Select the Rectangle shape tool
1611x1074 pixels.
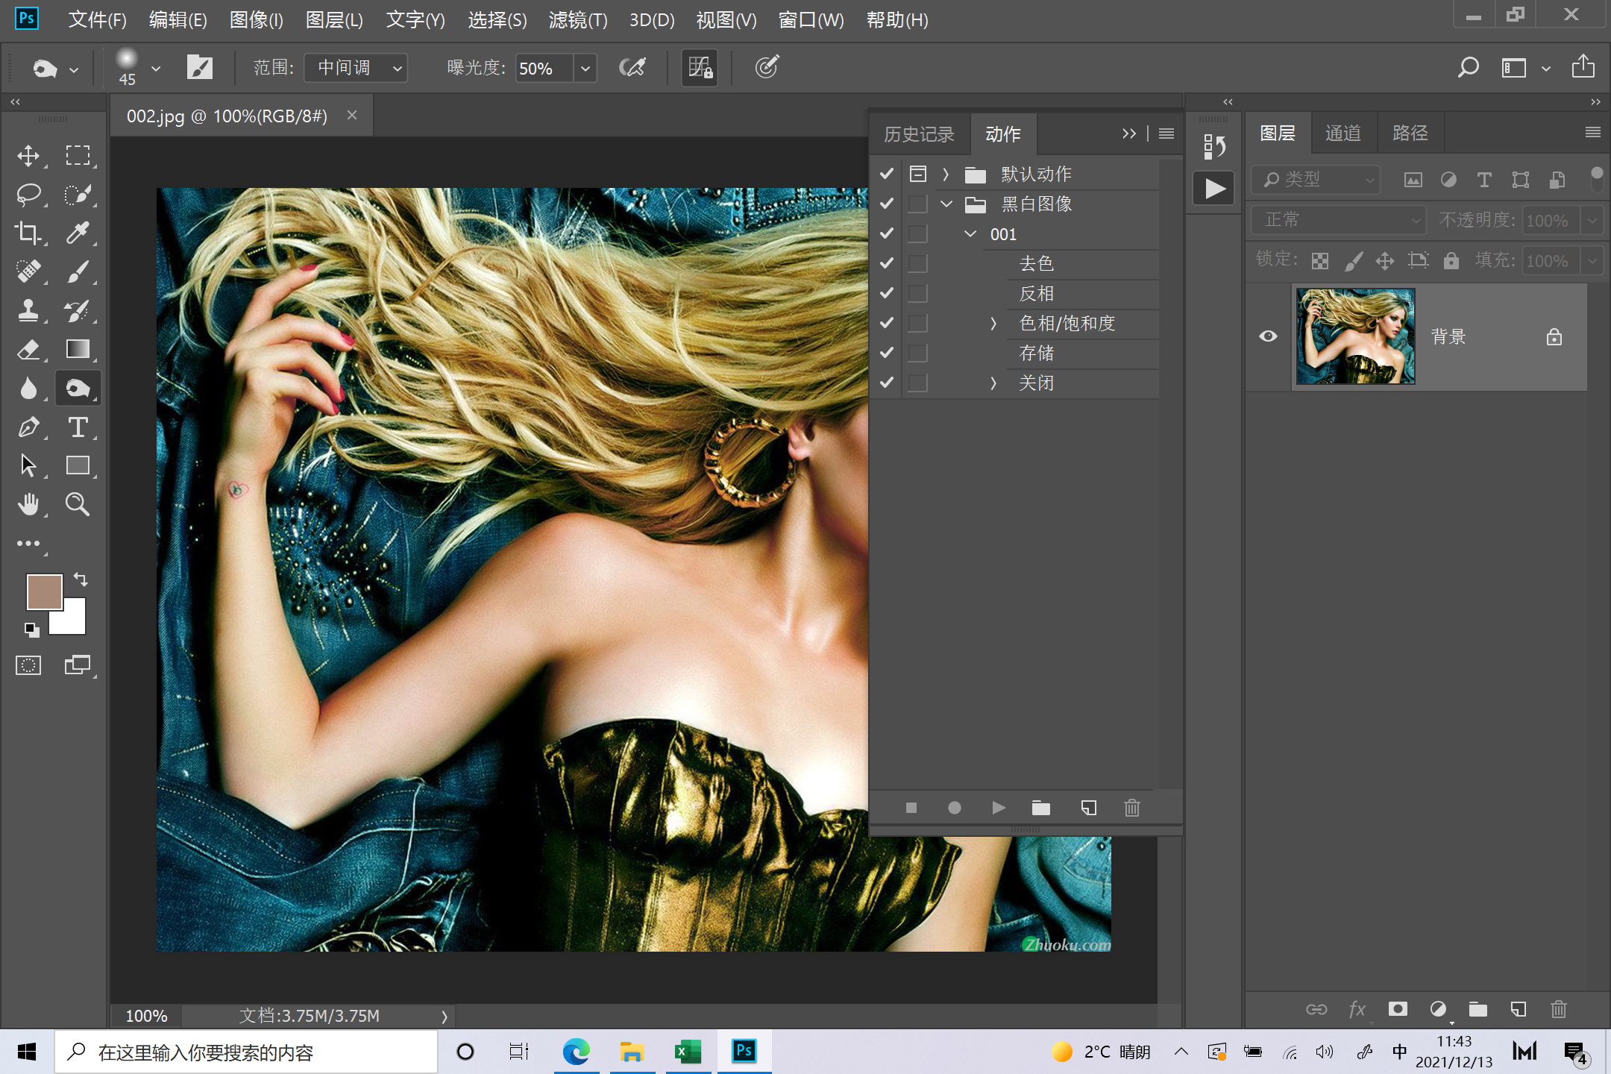click(x=78, y=465)
